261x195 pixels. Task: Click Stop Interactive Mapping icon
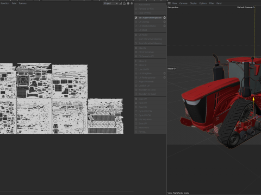pos(136,43)
